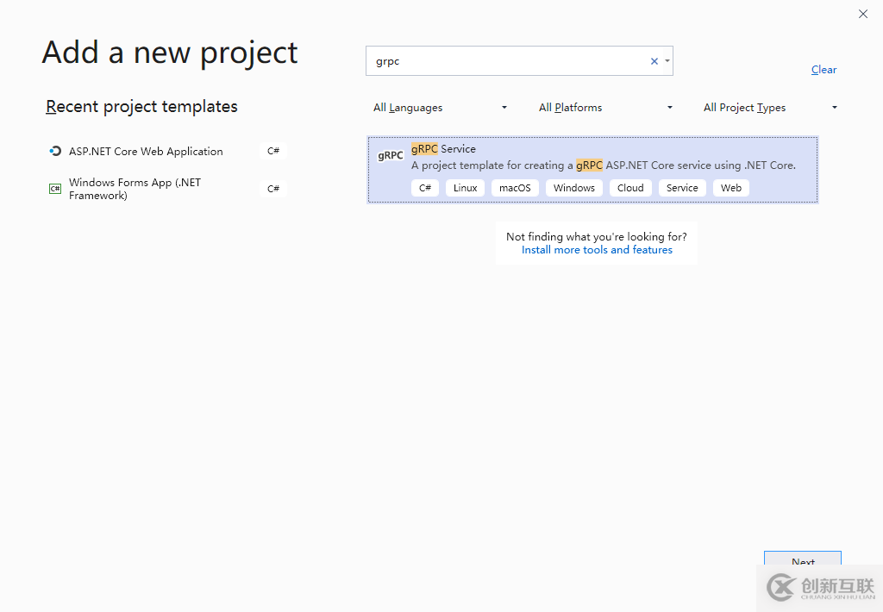Click the Clear filters link
883x612 pixels.
click(x=824, y=70)
